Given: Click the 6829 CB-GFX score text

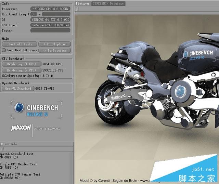Looking at the screenshot, I should [45, 89].
